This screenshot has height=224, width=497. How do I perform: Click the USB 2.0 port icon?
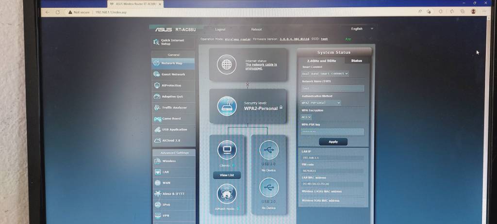pyautogui.click(x=269, y=188)
